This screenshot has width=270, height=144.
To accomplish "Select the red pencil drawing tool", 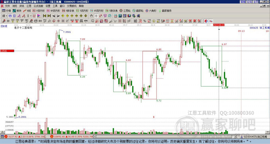I will click(3, 21).
